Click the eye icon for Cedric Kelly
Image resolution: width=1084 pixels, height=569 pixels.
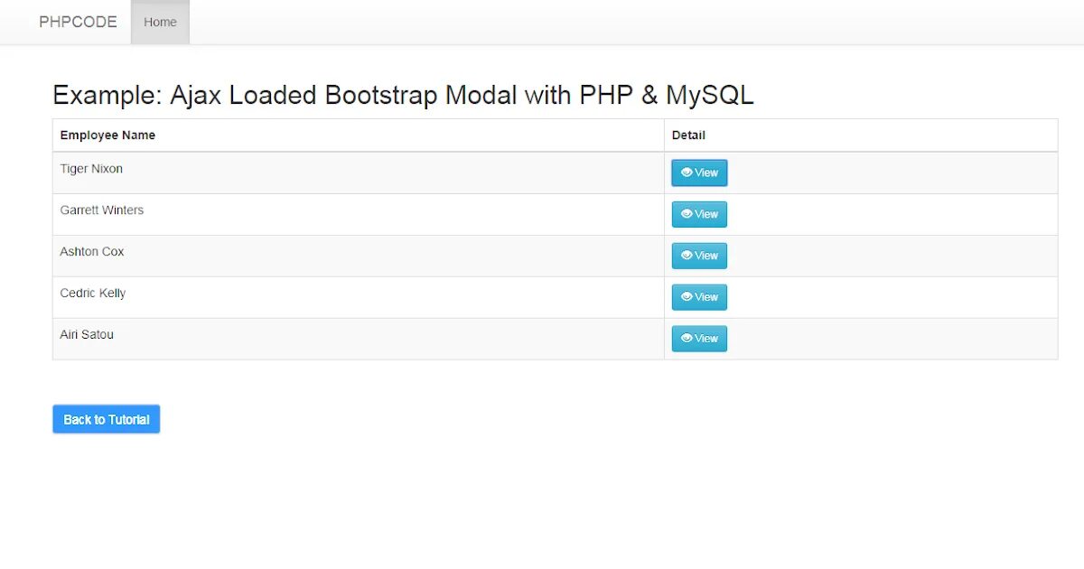tap(687, 297)
